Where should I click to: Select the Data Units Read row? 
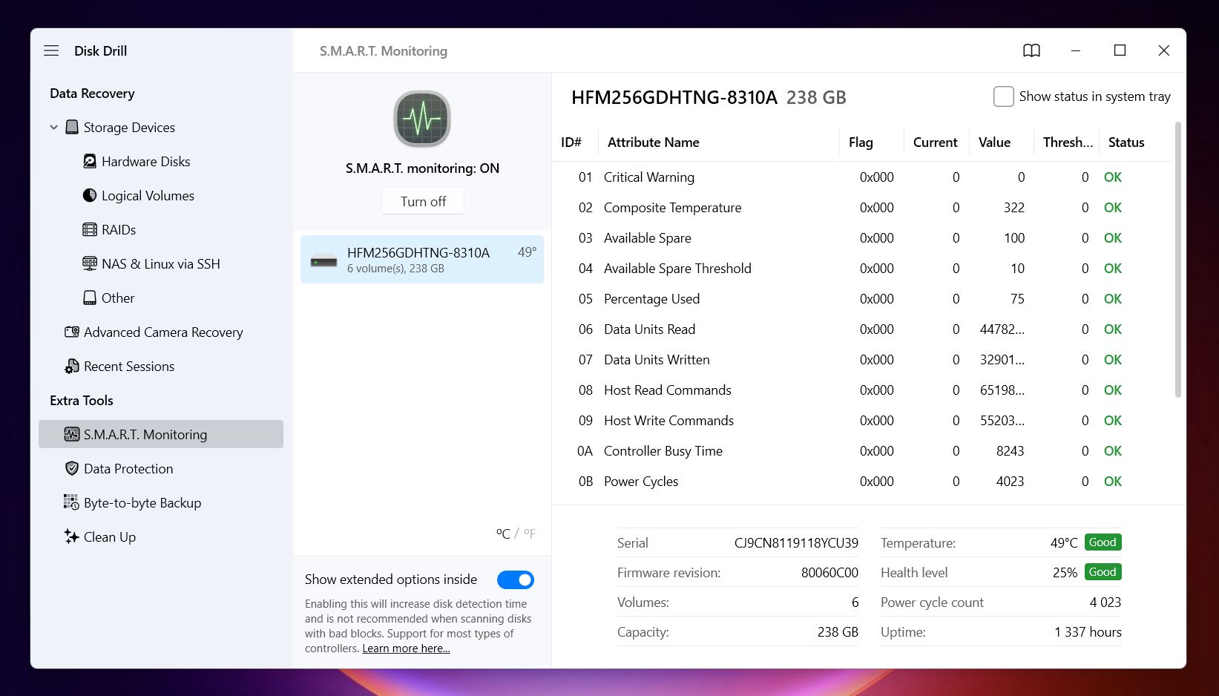(862, 329)
